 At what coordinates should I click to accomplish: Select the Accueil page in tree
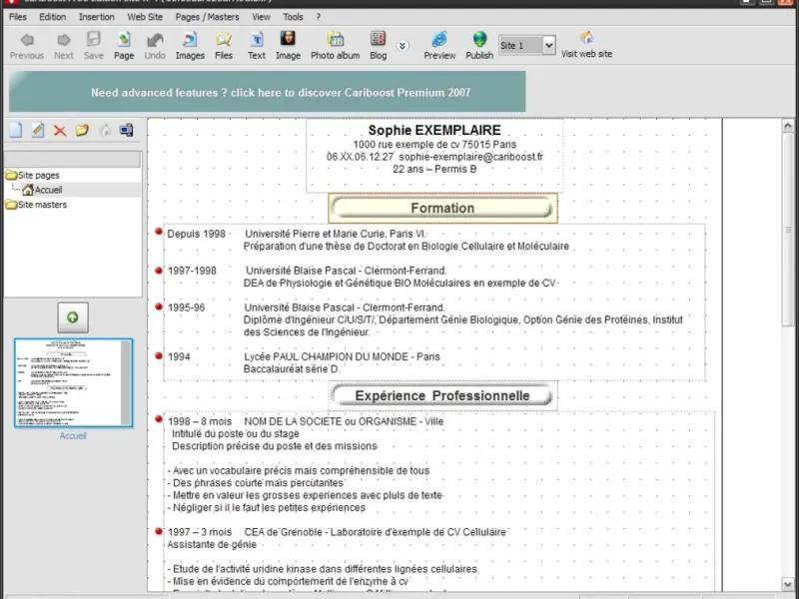(48, 190)
